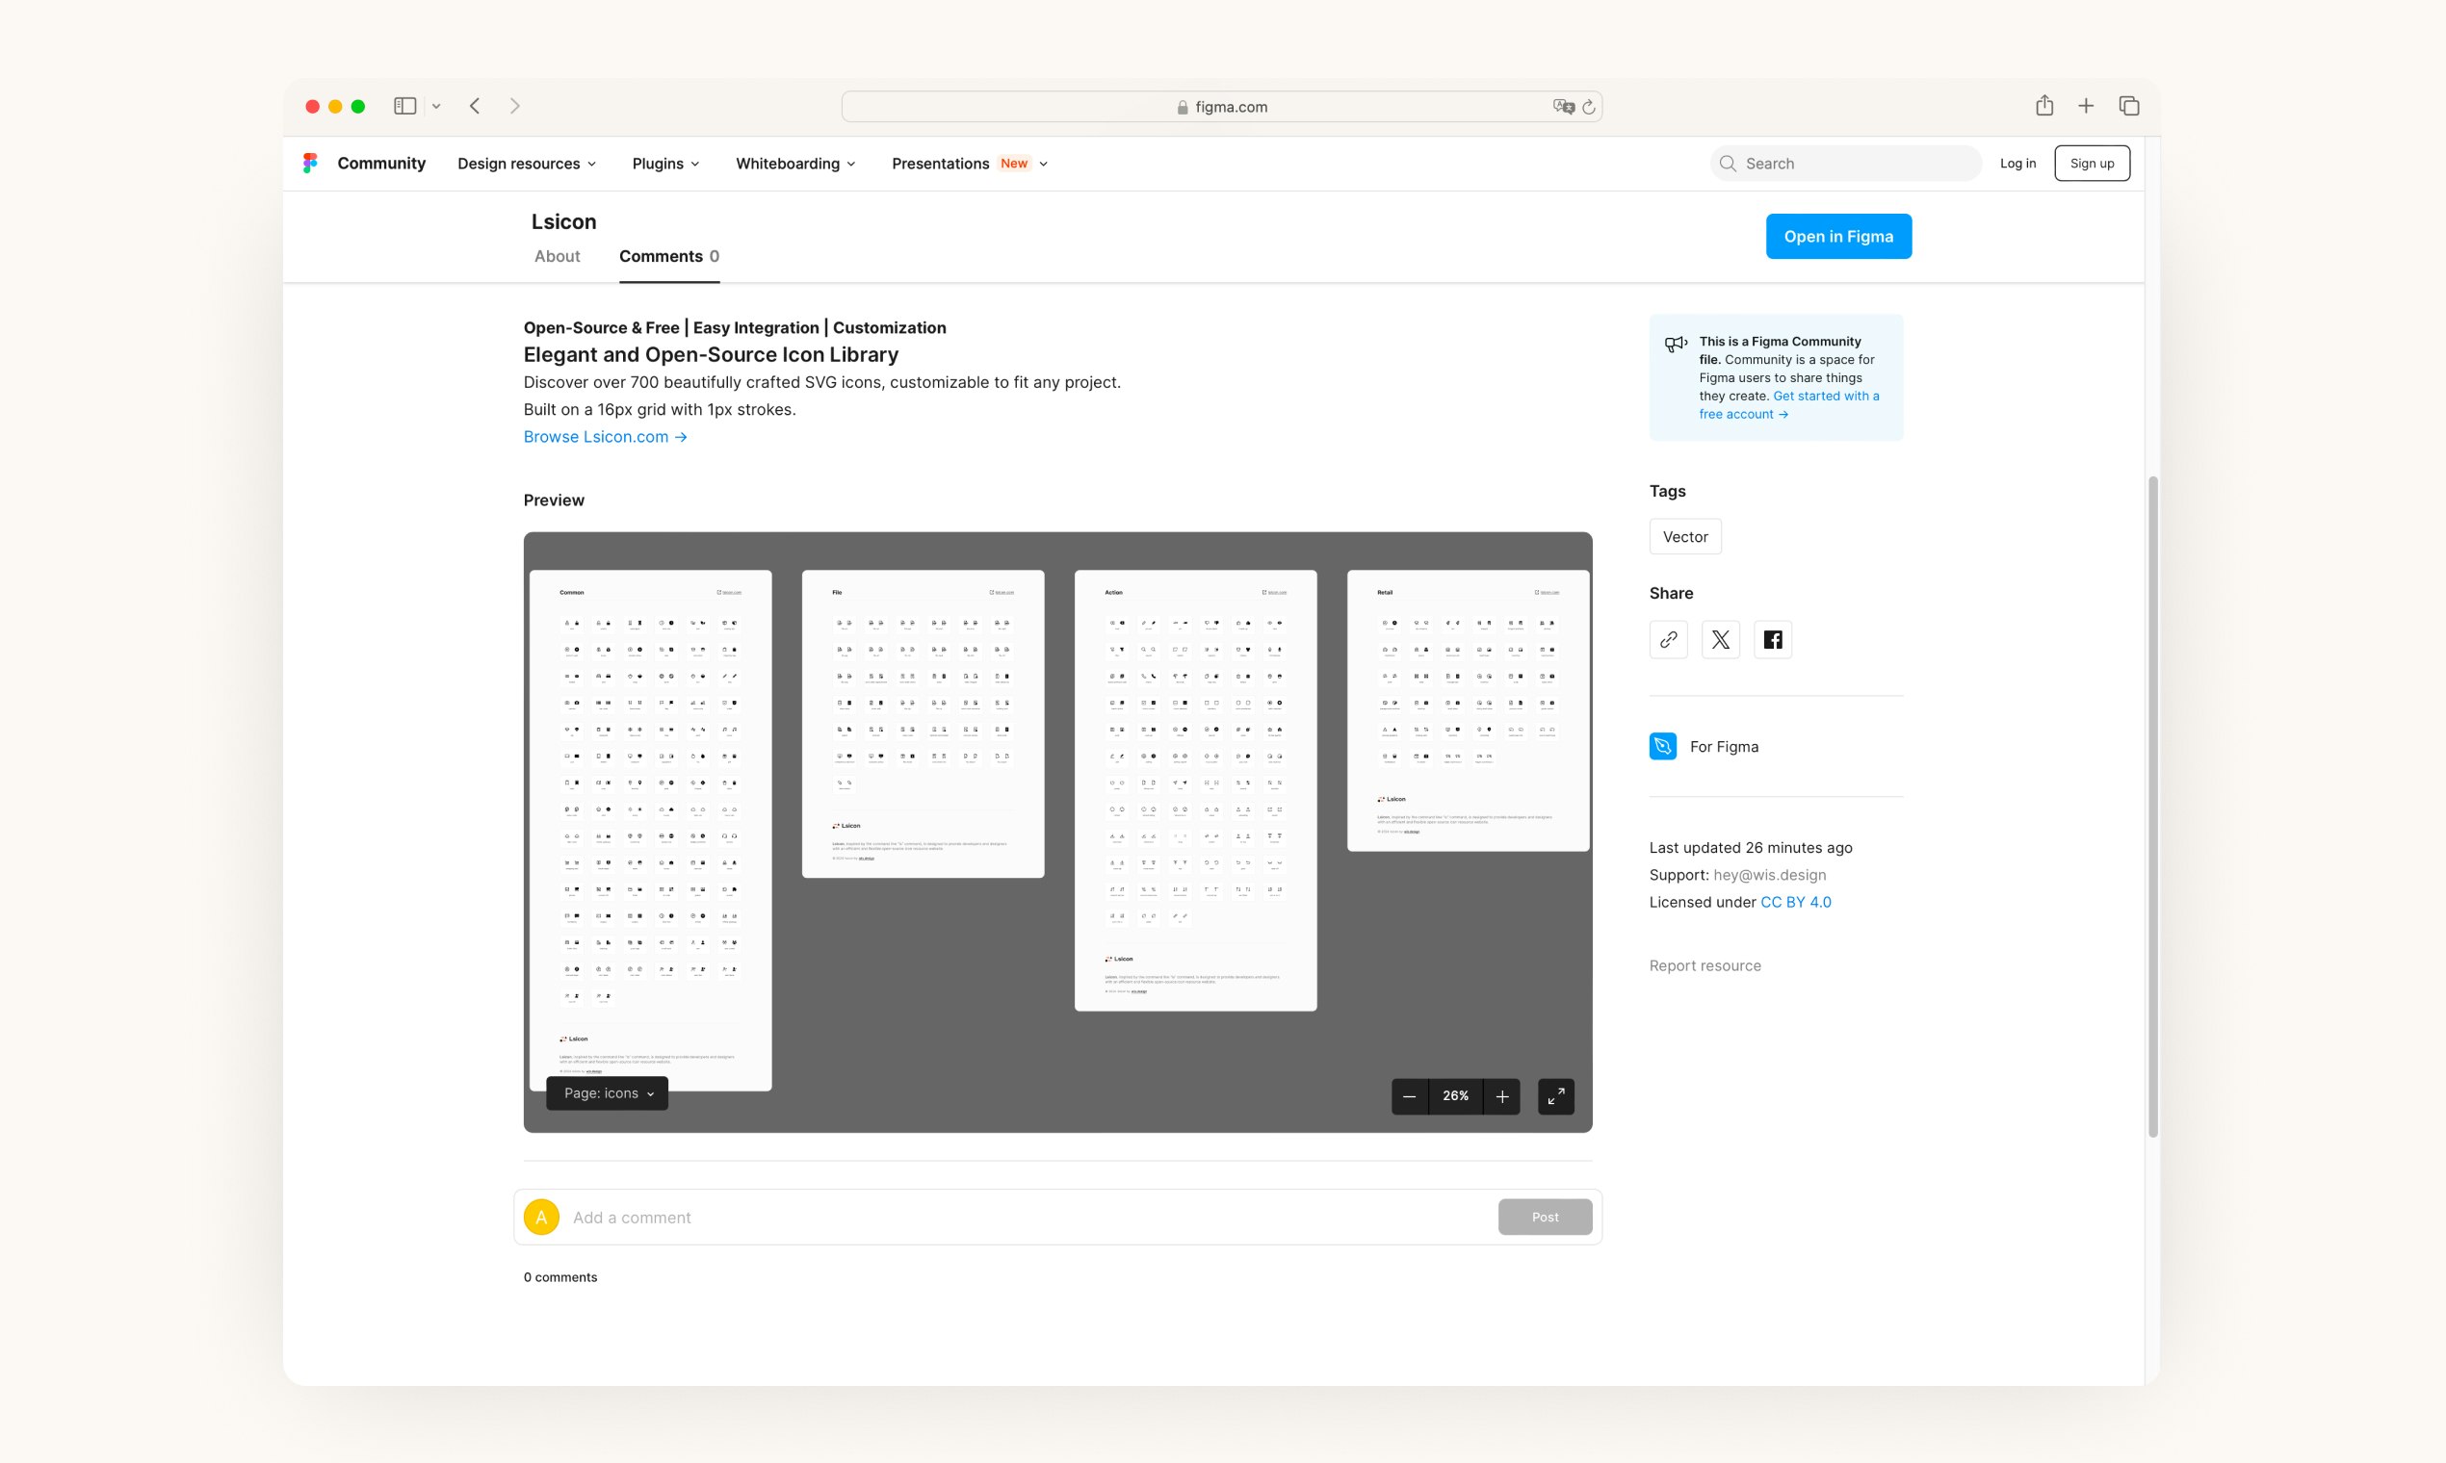
Task: Focus the Search field
Action: [x=1846, y=164]
